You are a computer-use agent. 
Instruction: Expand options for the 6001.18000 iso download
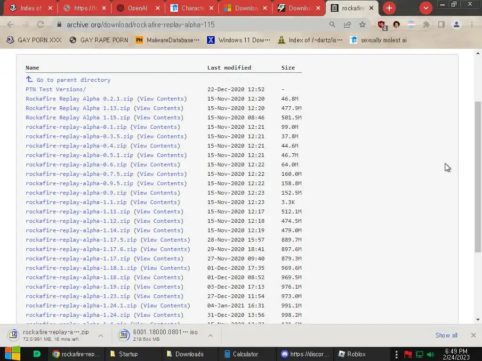[210, 336]
